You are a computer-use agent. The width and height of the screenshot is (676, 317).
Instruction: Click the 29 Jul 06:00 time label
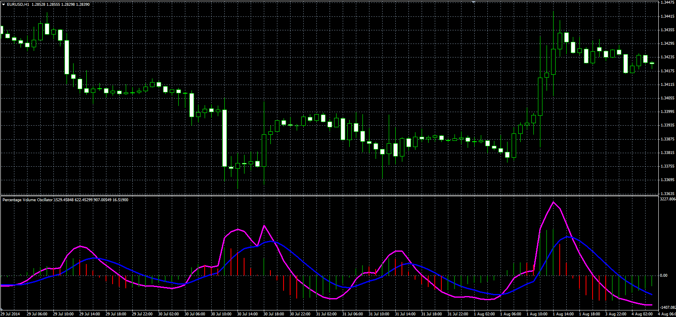point(37,314)
